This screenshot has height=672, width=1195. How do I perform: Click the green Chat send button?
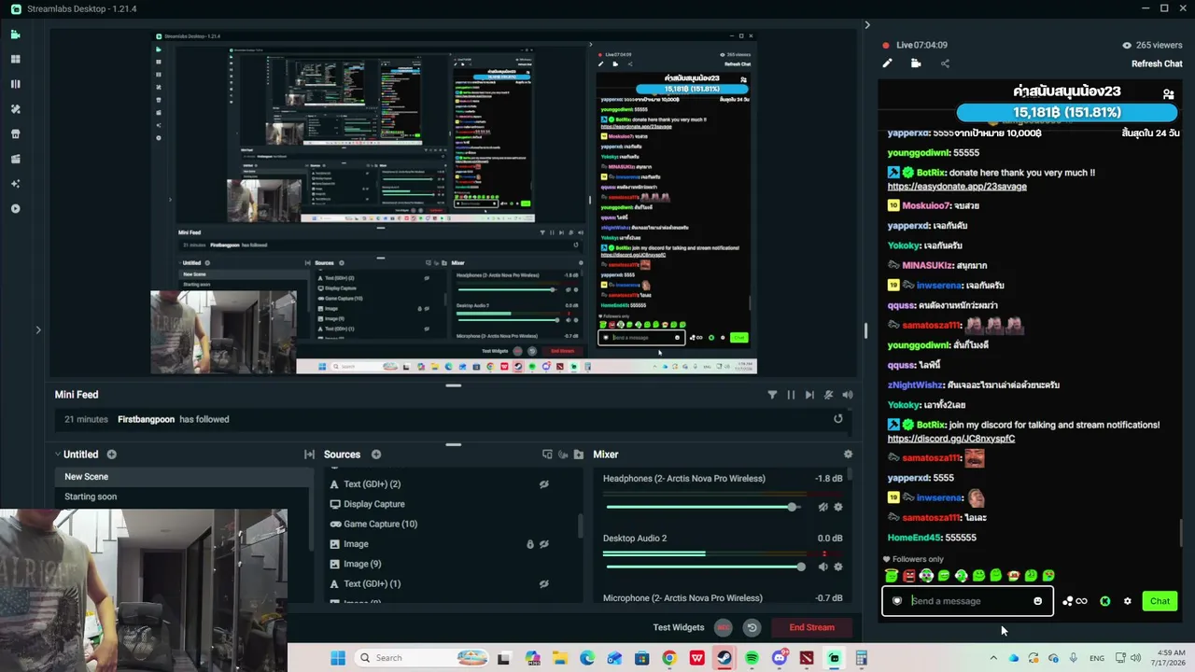tap(1160, 601)
